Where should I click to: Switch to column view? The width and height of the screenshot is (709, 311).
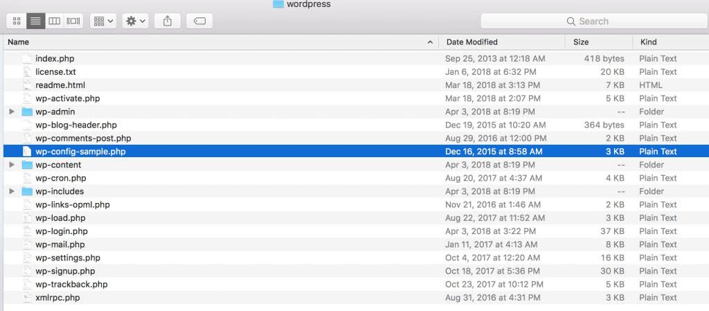(x=54, y=21)
